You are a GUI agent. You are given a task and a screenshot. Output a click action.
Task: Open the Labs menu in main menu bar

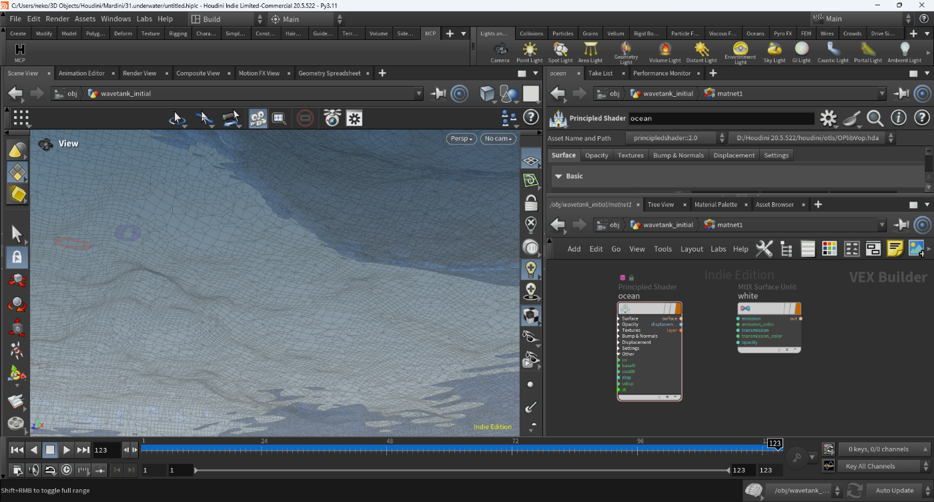coord(145,19)
